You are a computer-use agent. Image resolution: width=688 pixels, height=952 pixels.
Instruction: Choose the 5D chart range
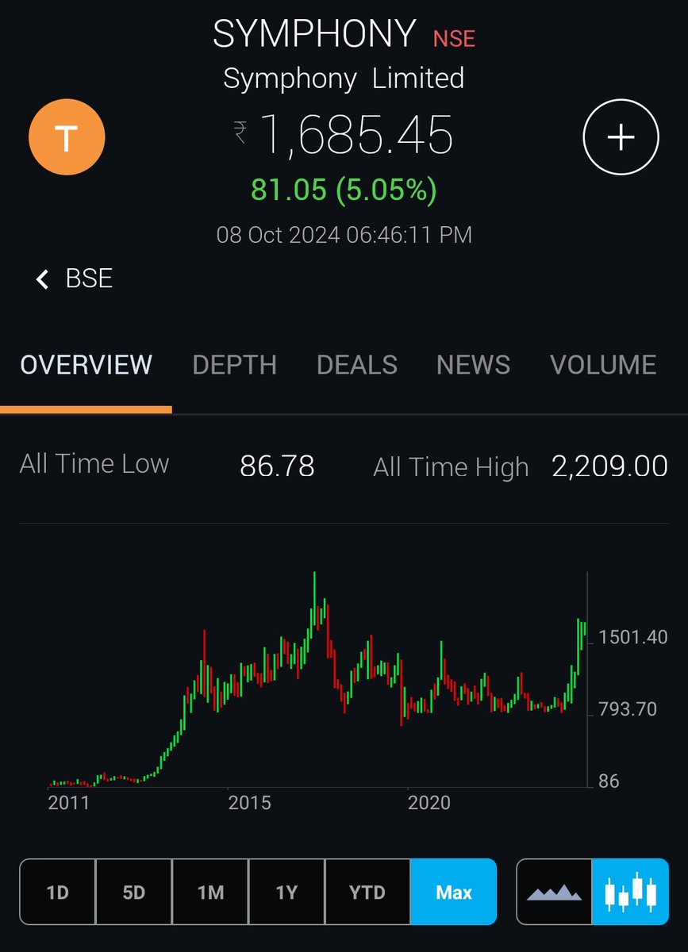(134, 892)
